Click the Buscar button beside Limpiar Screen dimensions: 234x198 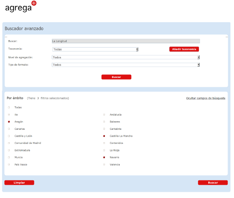coord(213,183)
